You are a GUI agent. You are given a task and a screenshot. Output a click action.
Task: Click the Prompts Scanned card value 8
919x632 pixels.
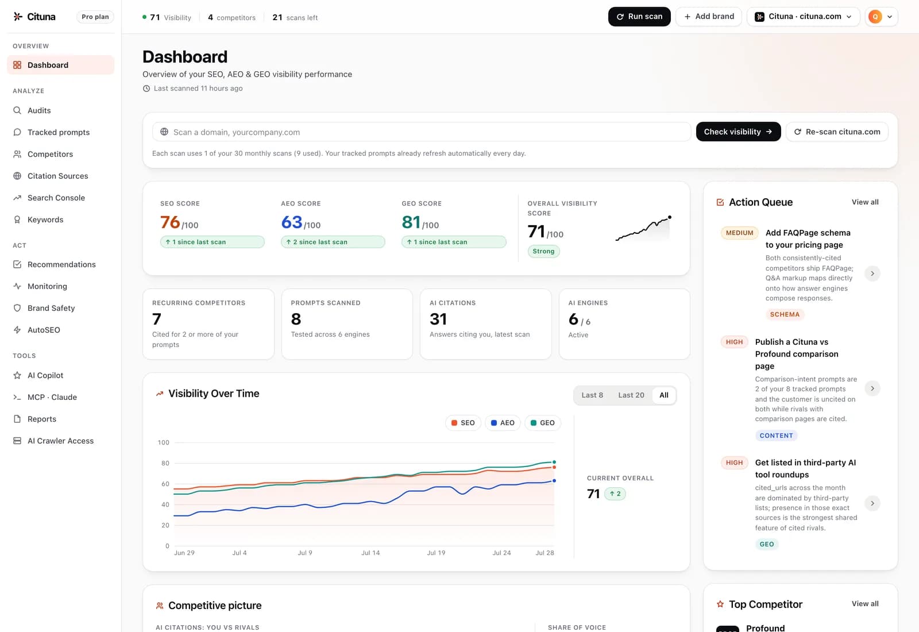pos(296,319)
